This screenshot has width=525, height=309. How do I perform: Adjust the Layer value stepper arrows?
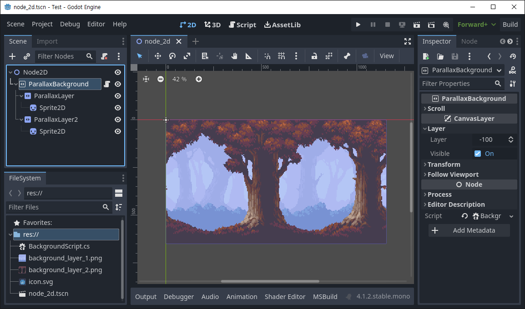pyautogui.click(x=510, y=140)
